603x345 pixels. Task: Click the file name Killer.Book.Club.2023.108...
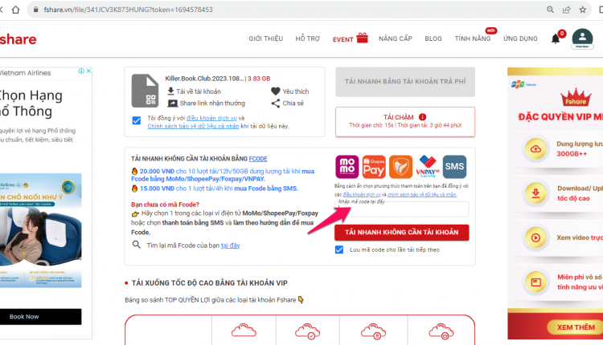click(x=204, y=79)
